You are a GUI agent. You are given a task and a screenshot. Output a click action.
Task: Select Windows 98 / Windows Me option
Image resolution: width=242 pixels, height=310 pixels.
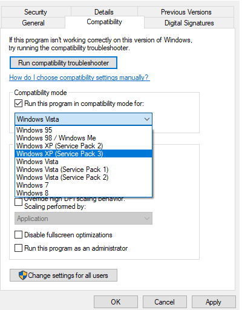[x=83, y=138]
